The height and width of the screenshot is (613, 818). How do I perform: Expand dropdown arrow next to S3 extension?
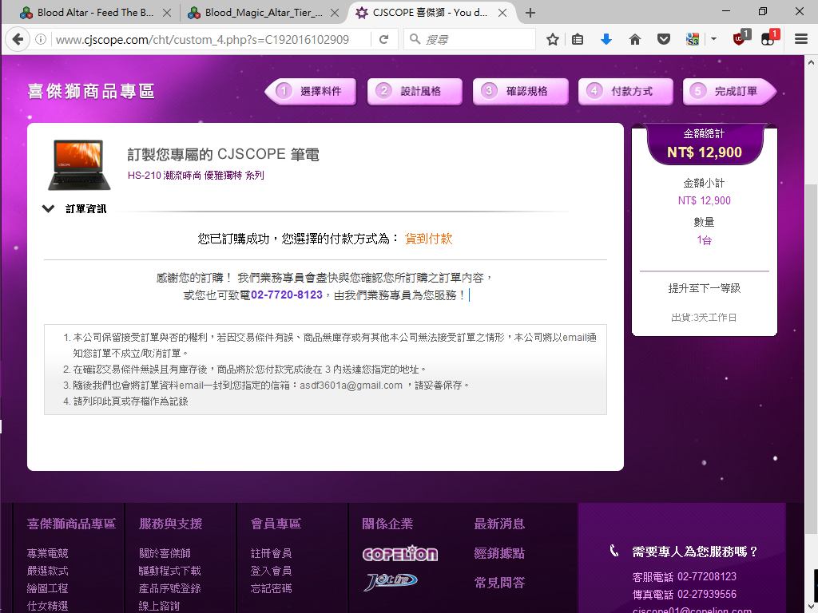tap(713, 39)
